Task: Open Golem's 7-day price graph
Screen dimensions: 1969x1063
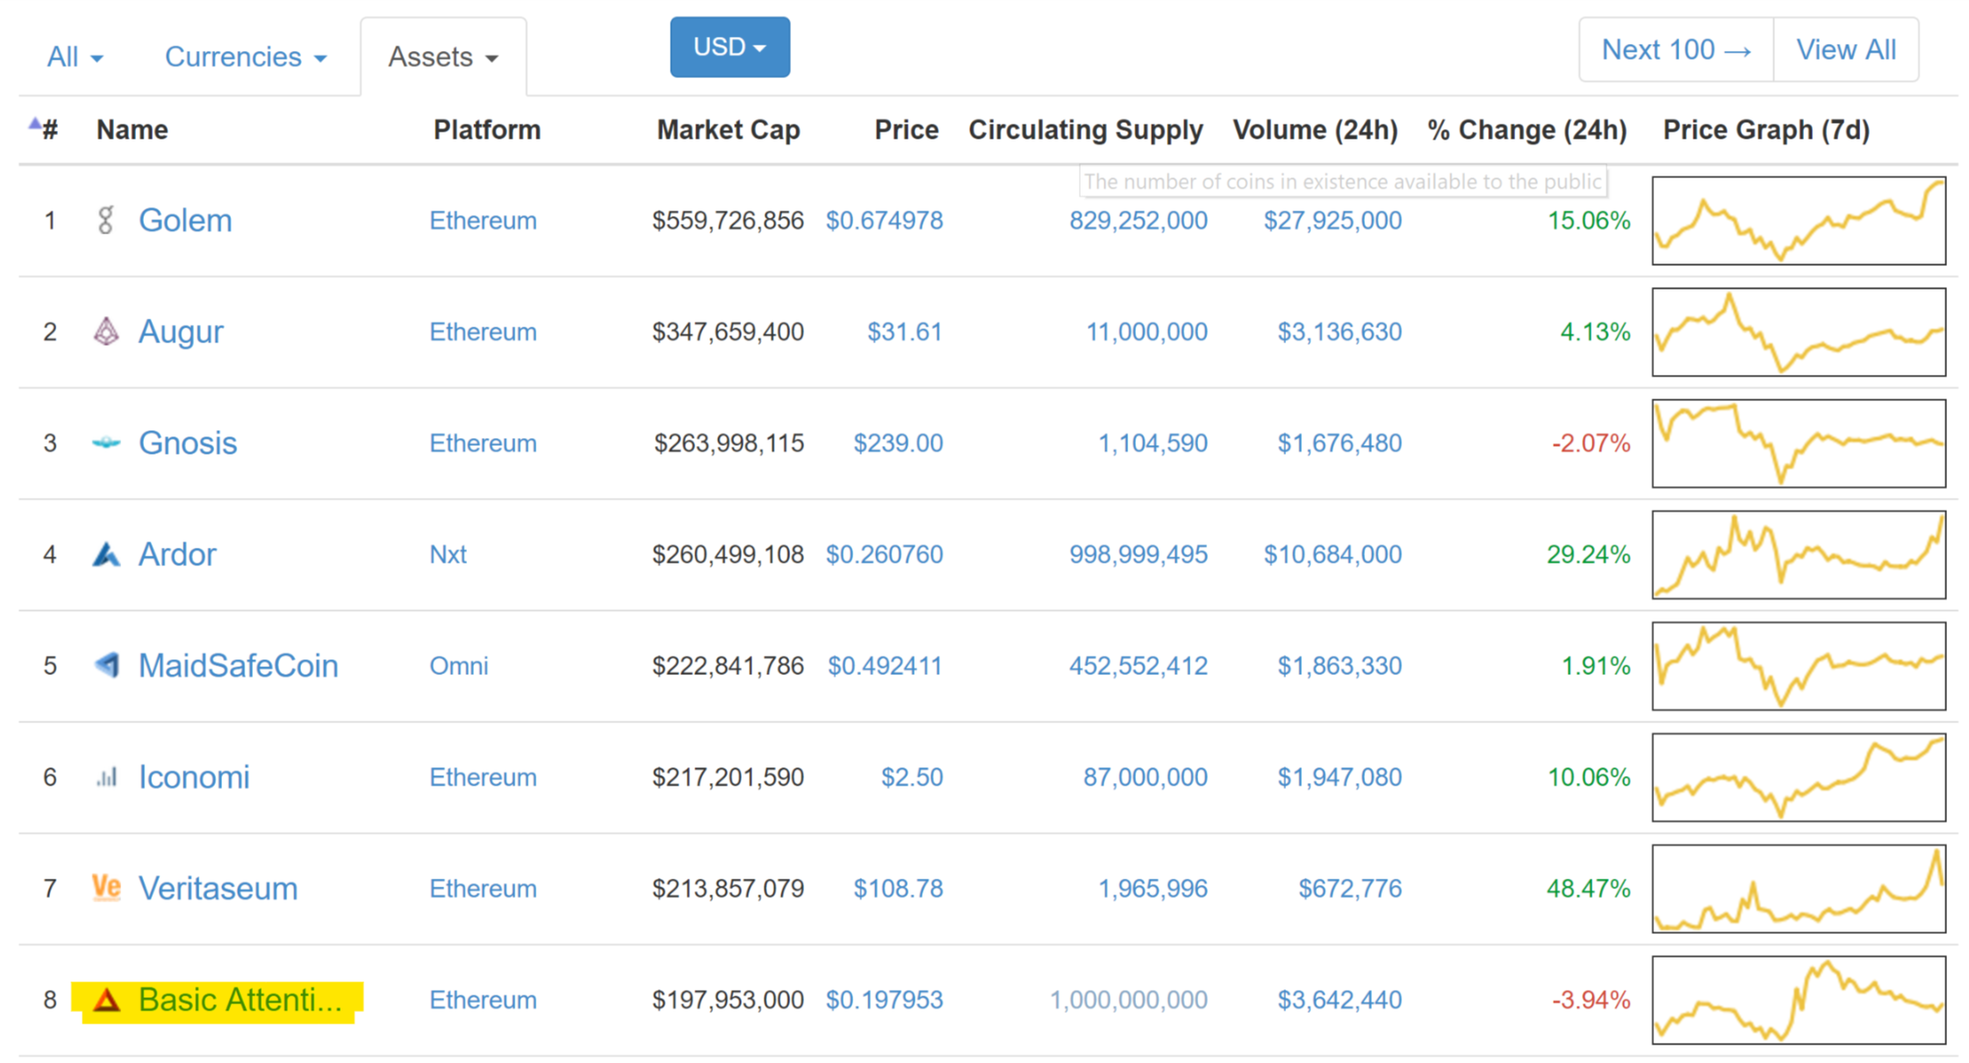Action: pyautogui.click(x=1798, y=220)
